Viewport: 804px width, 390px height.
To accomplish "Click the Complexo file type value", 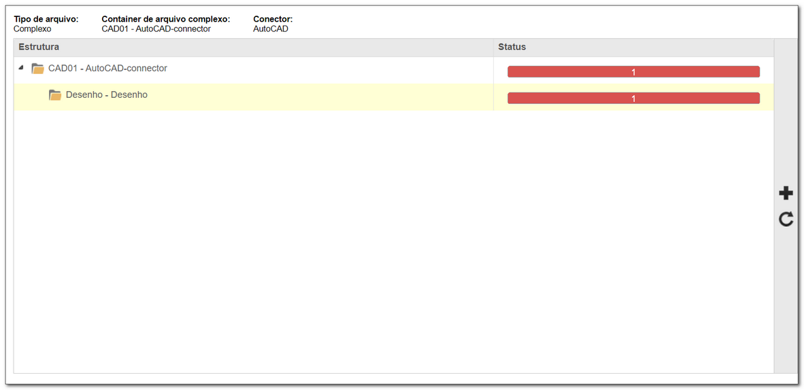I will click(32, 29).
